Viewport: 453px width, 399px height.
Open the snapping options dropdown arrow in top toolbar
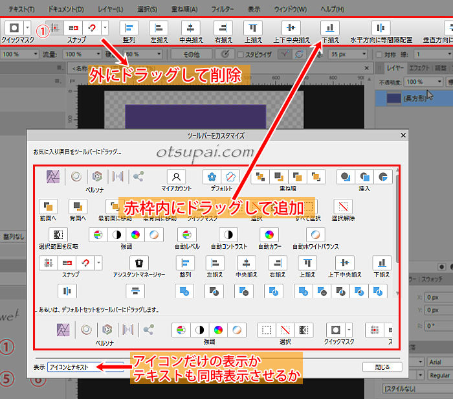(105, 28)
